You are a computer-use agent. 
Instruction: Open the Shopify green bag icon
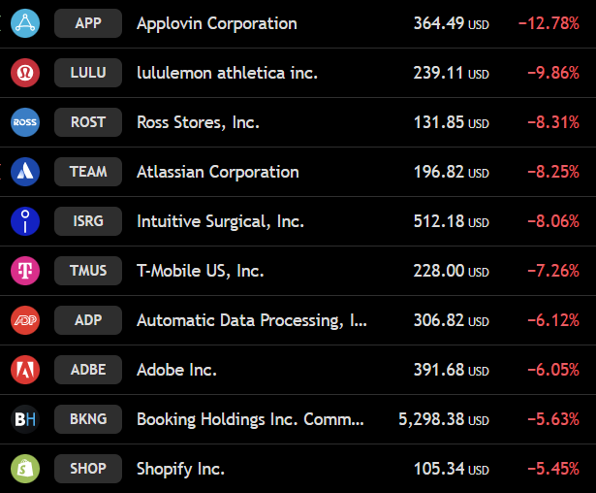(x=25, y=469)
